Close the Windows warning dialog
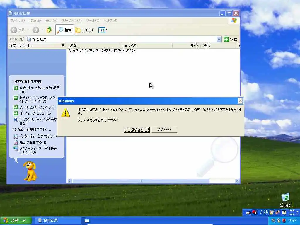Image resolution: width=300 pixels, height=225 pixels. (240, 101)
